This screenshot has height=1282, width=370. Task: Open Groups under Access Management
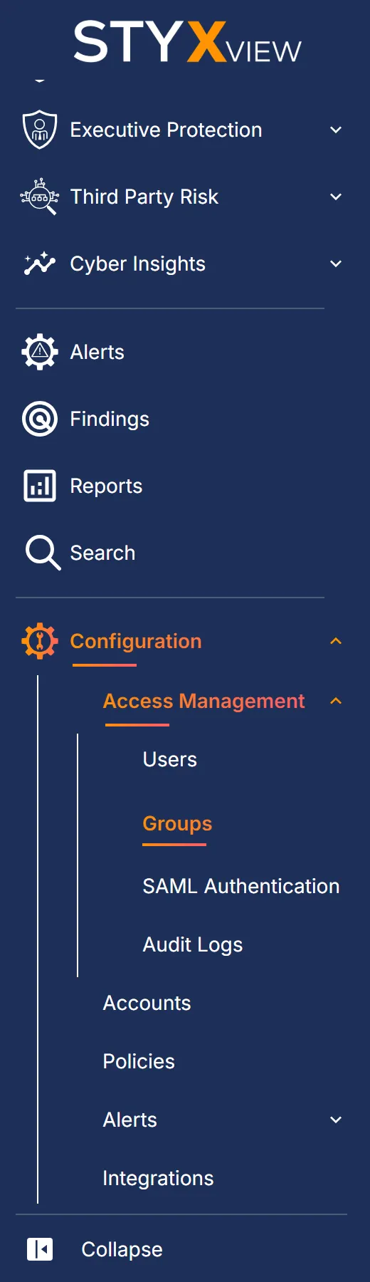pyautogui.click(x=177, y=823)
